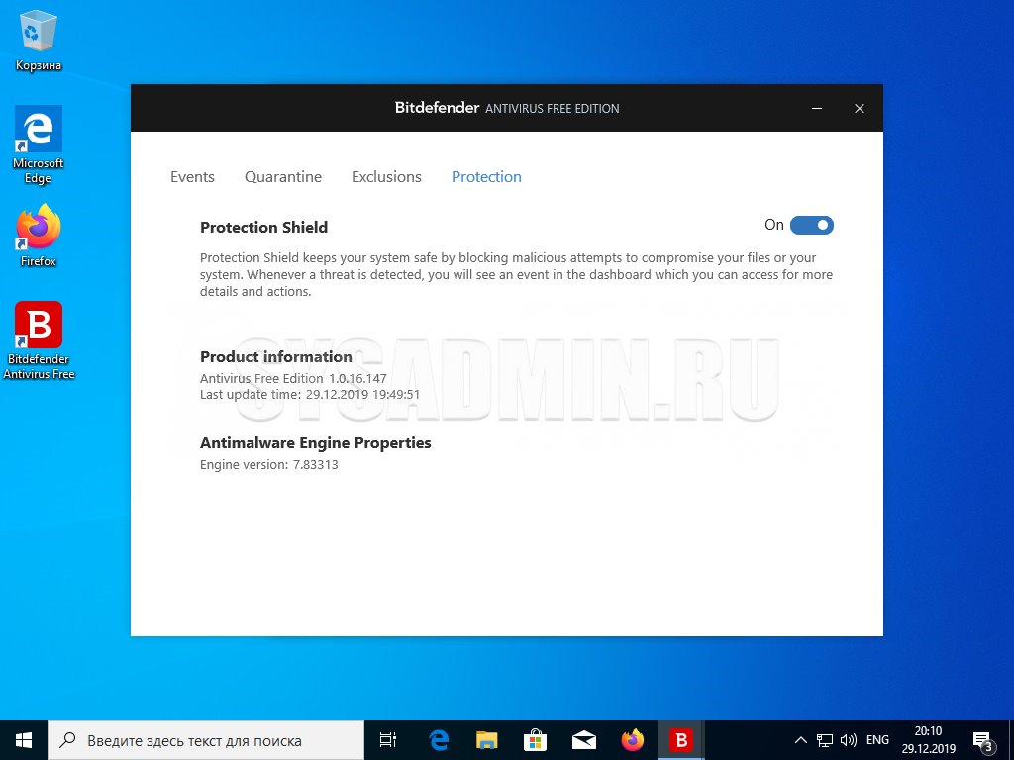Switch to the Events tab
1014x760 pixels.
click(192, 177)
